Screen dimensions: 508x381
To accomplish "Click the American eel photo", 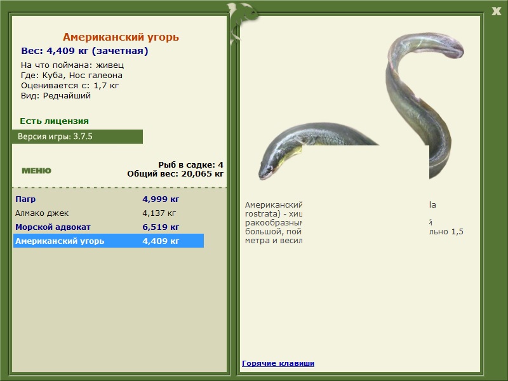I will tap(361, 106).
